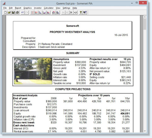Click the scrollbar down arrow
The height and width of the screenshot is (138, 152).
pyautogui.click(x=145, y=131)
